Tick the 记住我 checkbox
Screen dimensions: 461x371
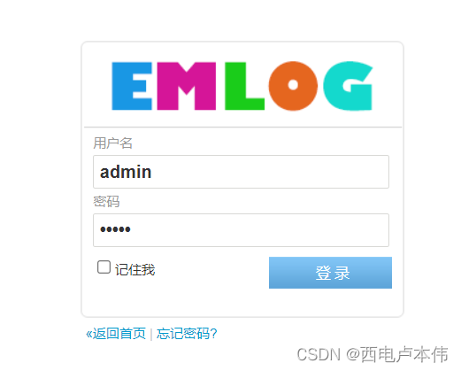coord(104,267)
